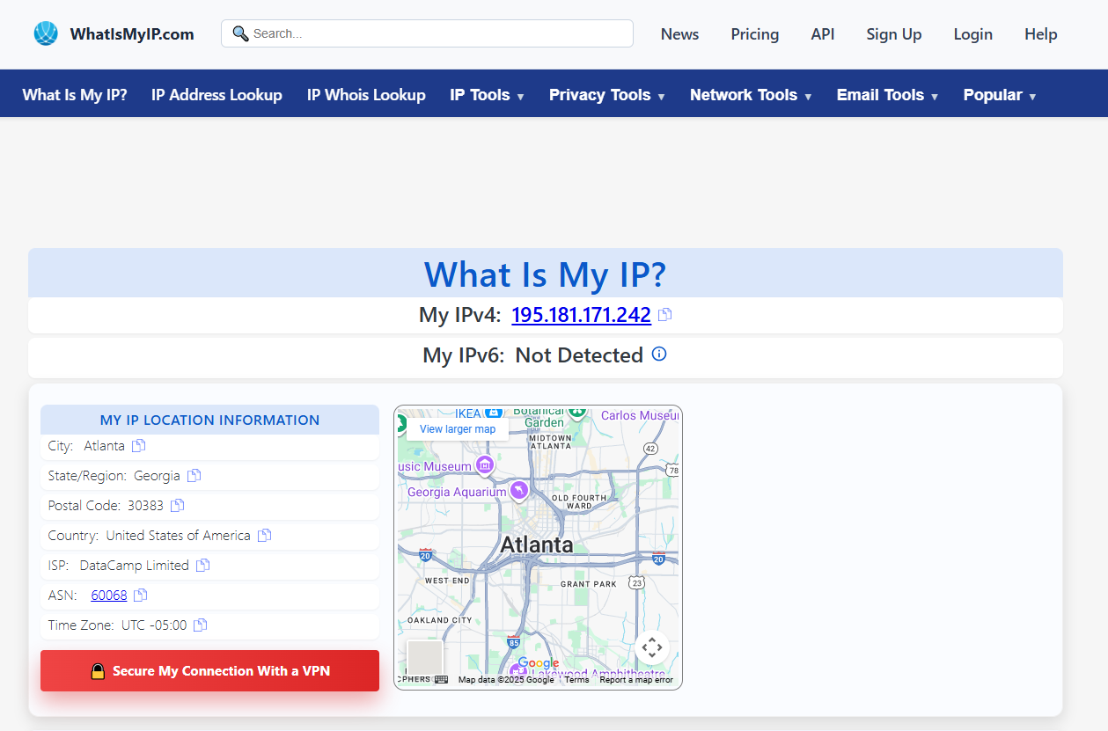Click the magnifying glass in the search bar
The height and width of the screenshot is (731, 1108).
point(239,33)
